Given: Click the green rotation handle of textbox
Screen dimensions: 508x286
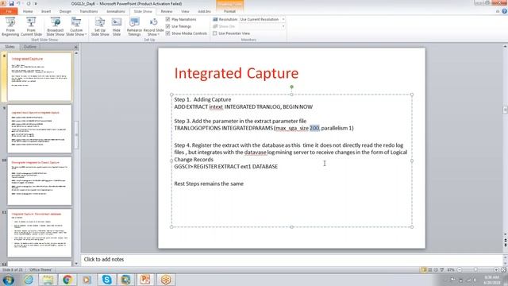Looking at the screenshot, I should 291,87.
